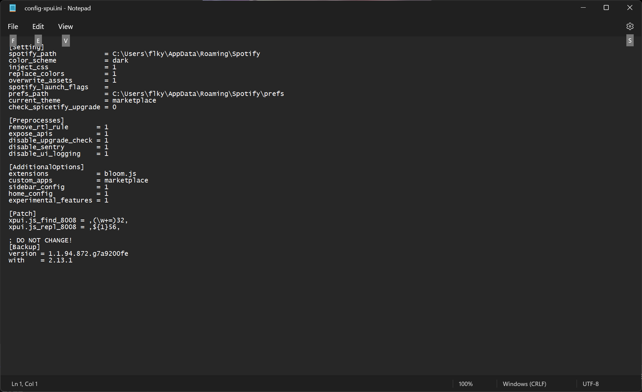Open the File menu

tap(13, 26)
